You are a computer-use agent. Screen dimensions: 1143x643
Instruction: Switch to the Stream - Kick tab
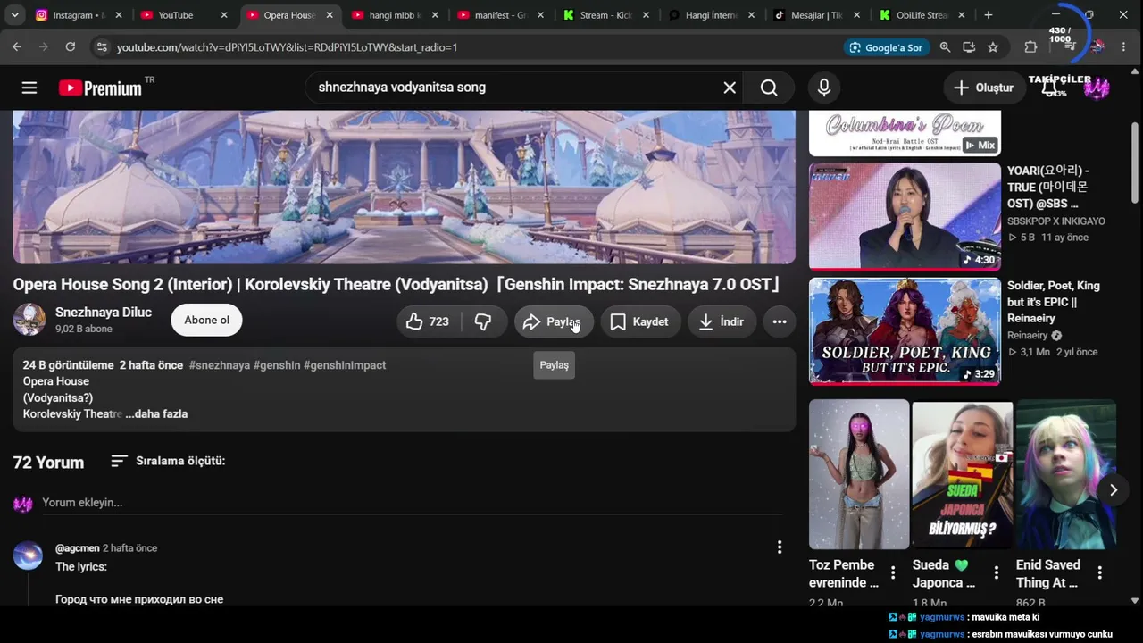click(x=606, y=15)
